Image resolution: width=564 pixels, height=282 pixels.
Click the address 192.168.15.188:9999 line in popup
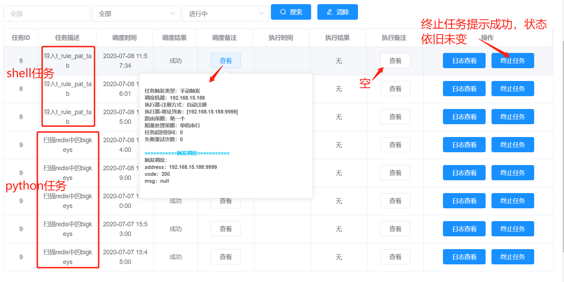(181, 167)
